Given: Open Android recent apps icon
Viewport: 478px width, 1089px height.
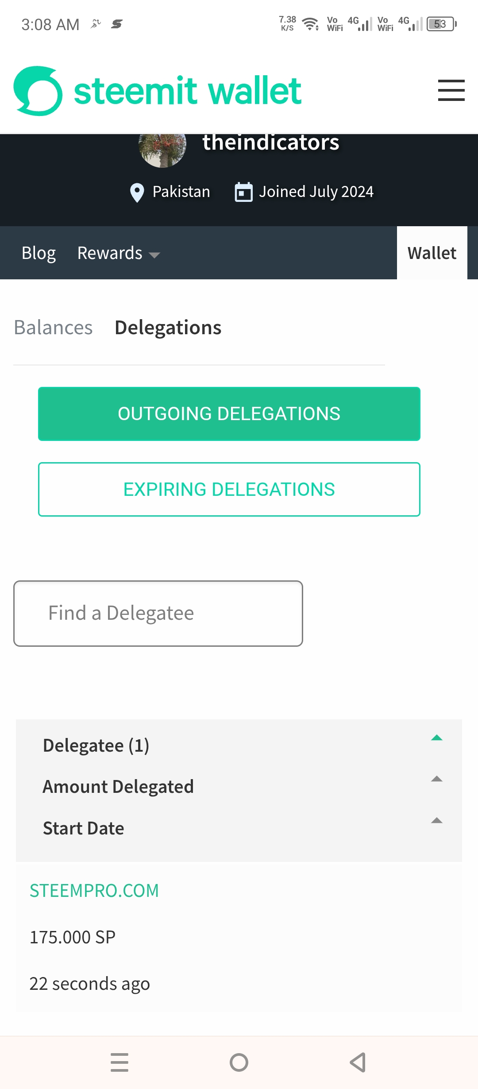Looking at the screenshot, I should point(119,1062).
